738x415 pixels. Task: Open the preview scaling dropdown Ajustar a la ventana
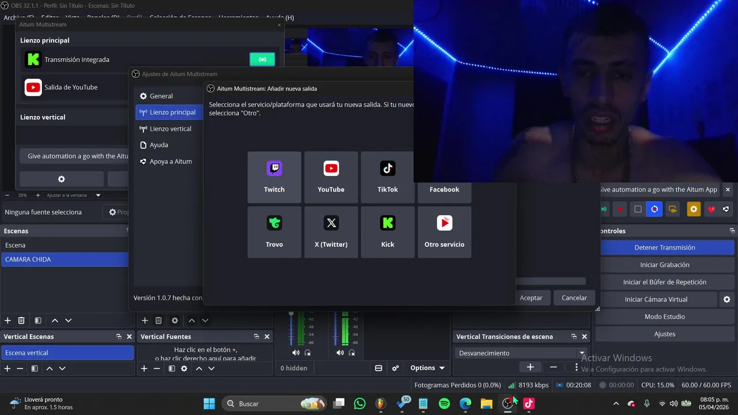click(73, 195)
